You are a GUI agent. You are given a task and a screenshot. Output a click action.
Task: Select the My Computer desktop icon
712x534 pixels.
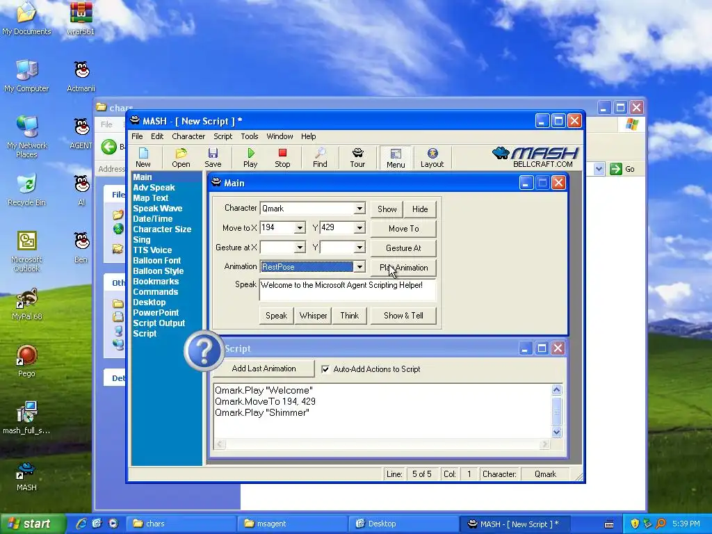[x=26, y=76]
